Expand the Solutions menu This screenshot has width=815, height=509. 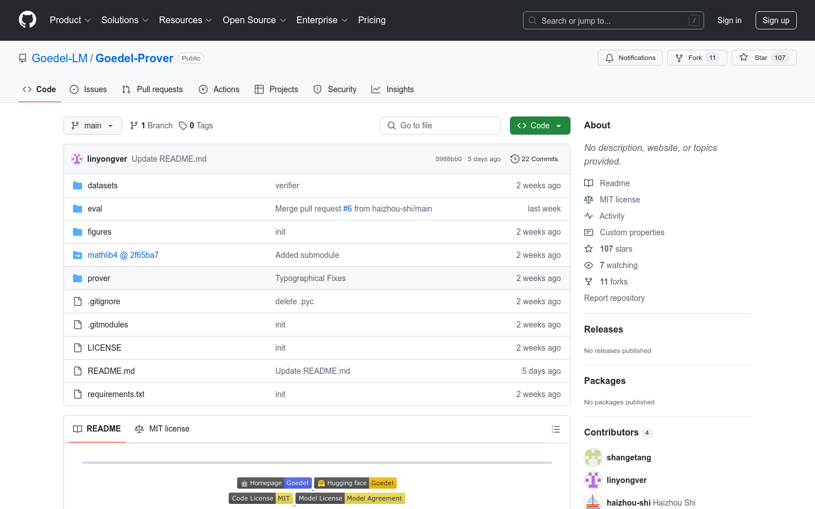125,20
